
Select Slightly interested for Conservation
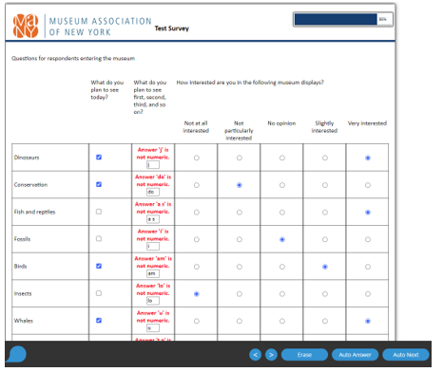325,185
